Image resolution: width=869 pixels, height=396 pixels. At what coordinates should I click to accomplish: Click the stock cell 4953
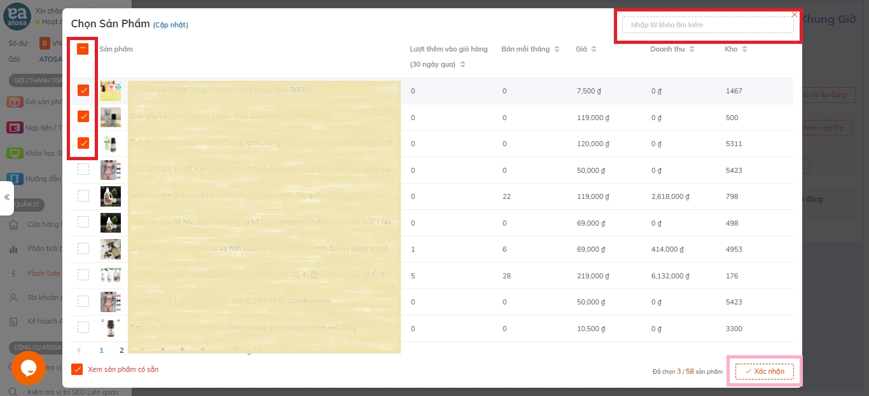(x=733, y=249)
